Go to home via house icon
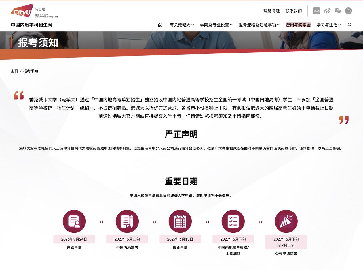The height and width of the screenshot is (270, 363). 160,25
